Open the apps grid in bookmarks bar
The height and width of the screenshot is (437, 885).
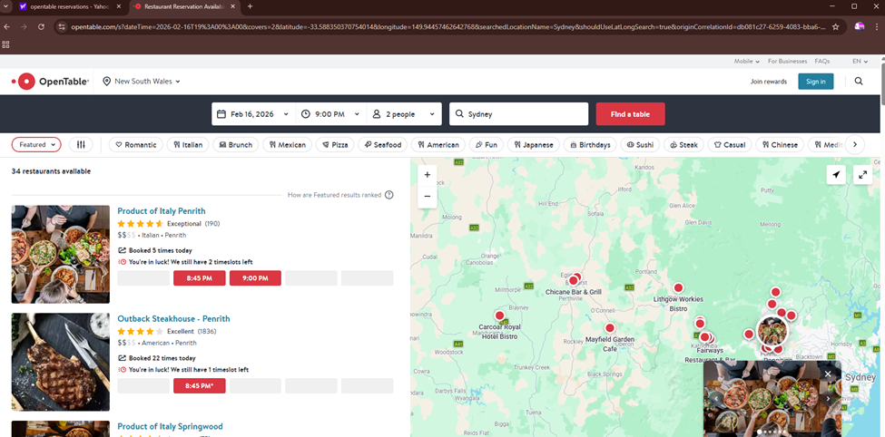pos(5,44)
